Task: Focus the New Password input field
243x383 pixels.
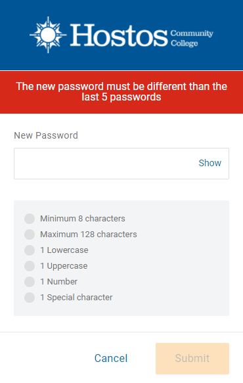Action: tap(121, 164)
